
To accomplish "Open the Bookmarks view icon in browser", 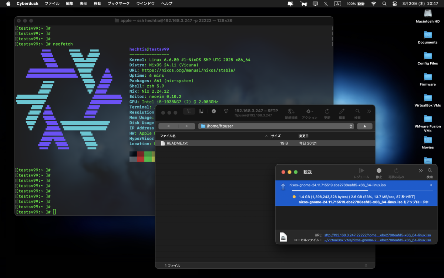I will coord(201,111).
